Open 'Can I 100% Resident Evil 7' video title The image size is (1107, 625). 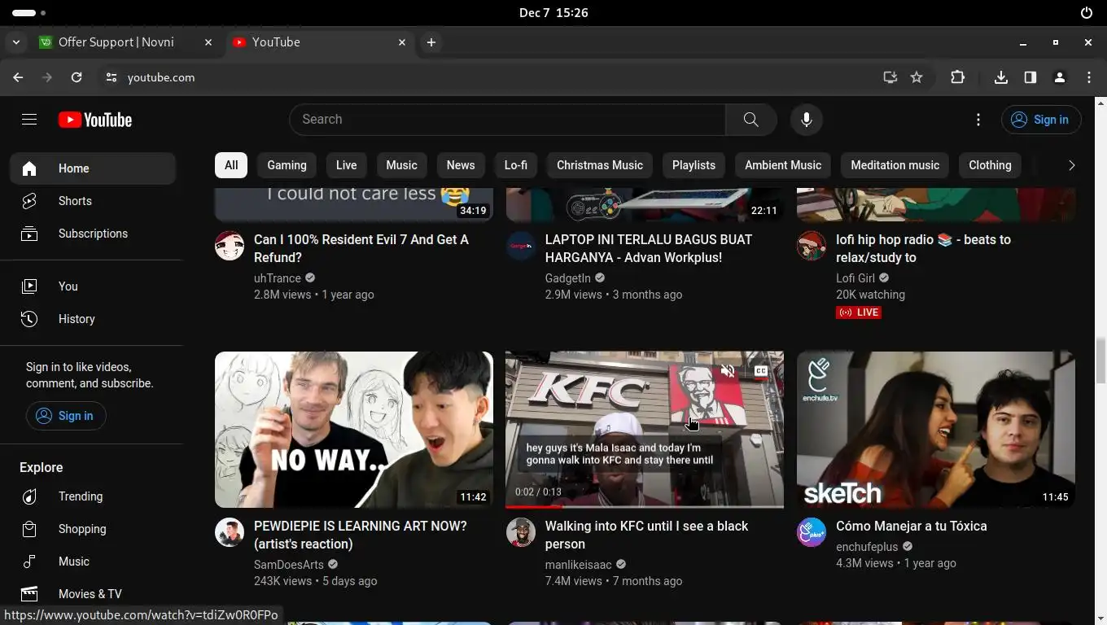pos(361,248)
